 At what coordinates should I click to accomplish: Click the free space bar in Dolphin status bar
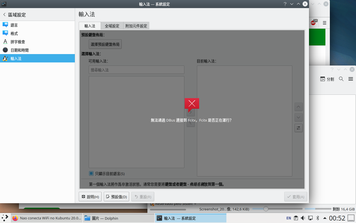point(318,209)
